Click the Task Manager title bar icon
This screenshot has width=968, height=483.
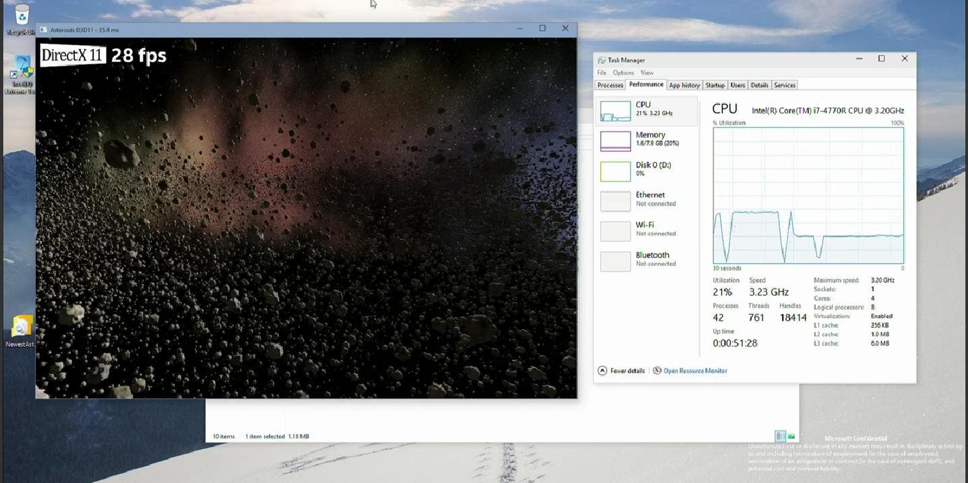click(x=601, y=60)
